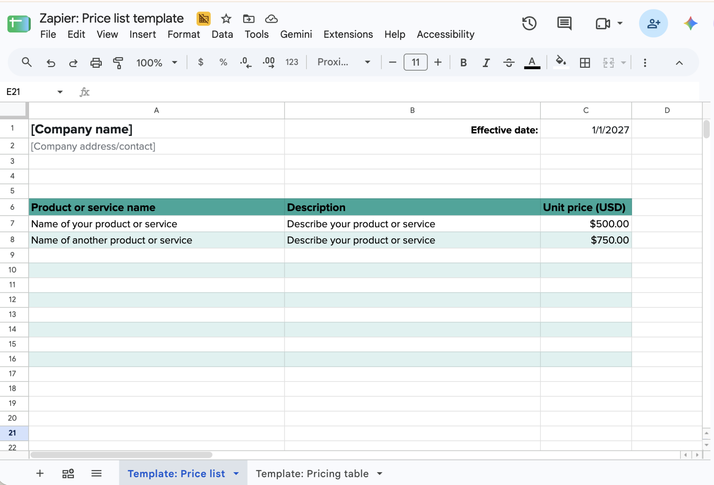Open Template: Price list tab menu arrow

coord(236,474)
